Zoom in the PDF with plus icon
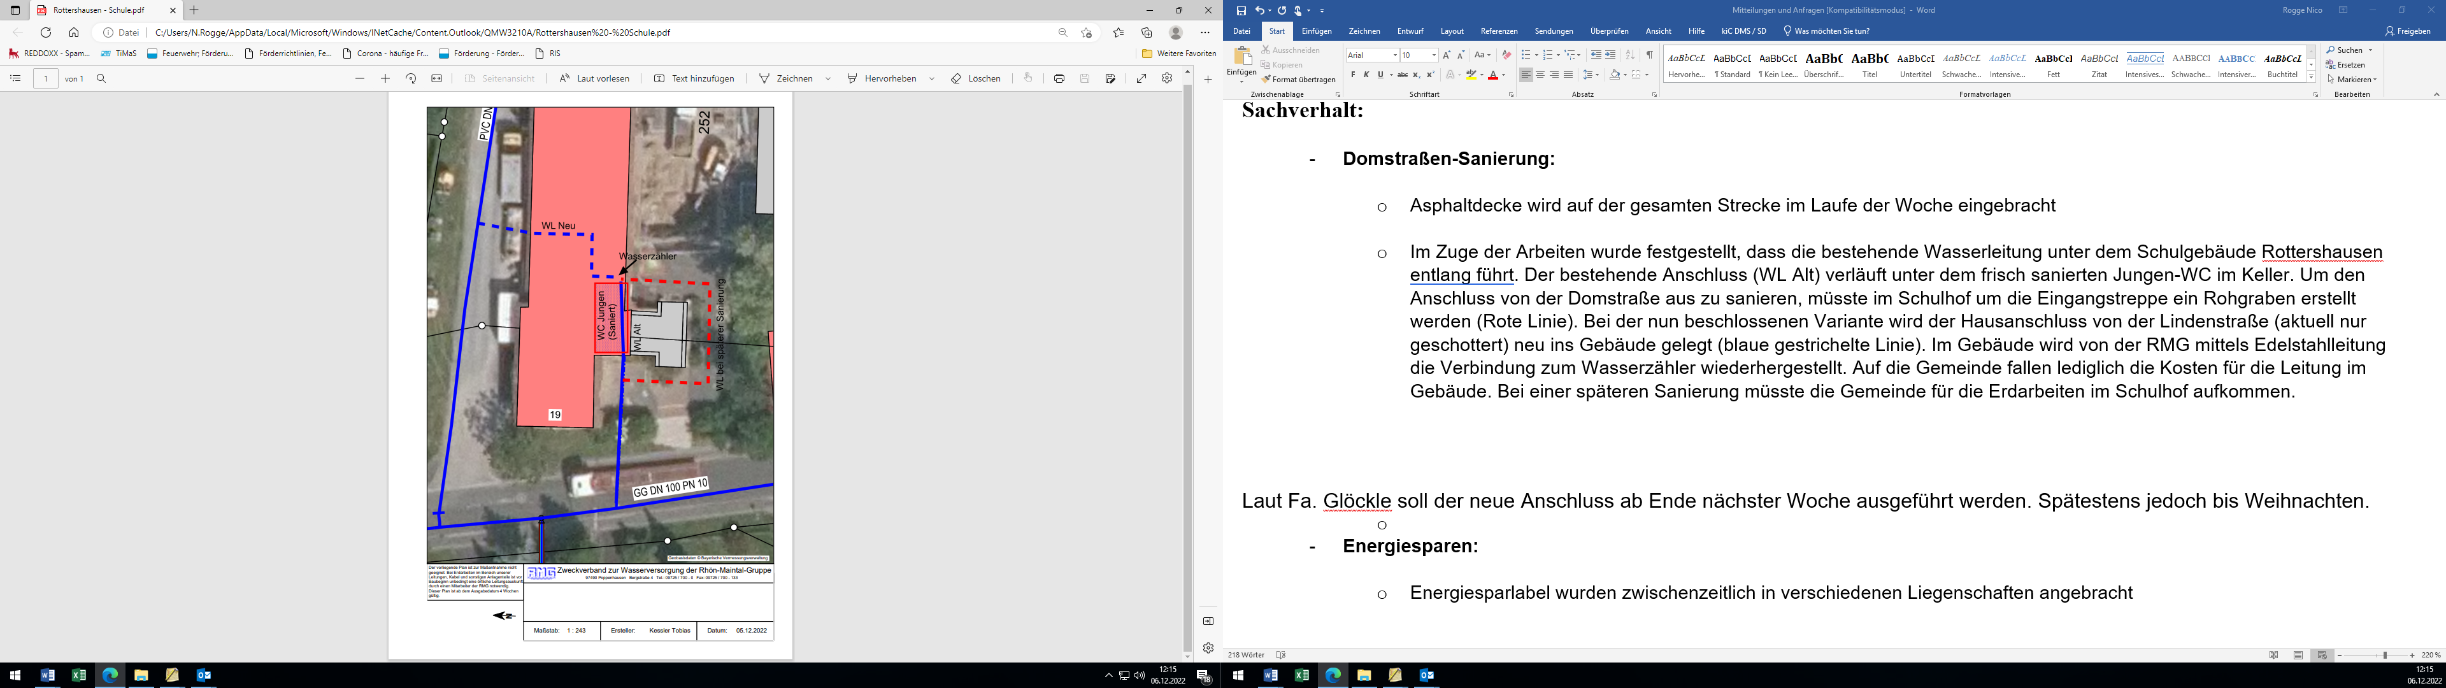The height and width of the screenshot is (688, 2446). tap(385, 79)
